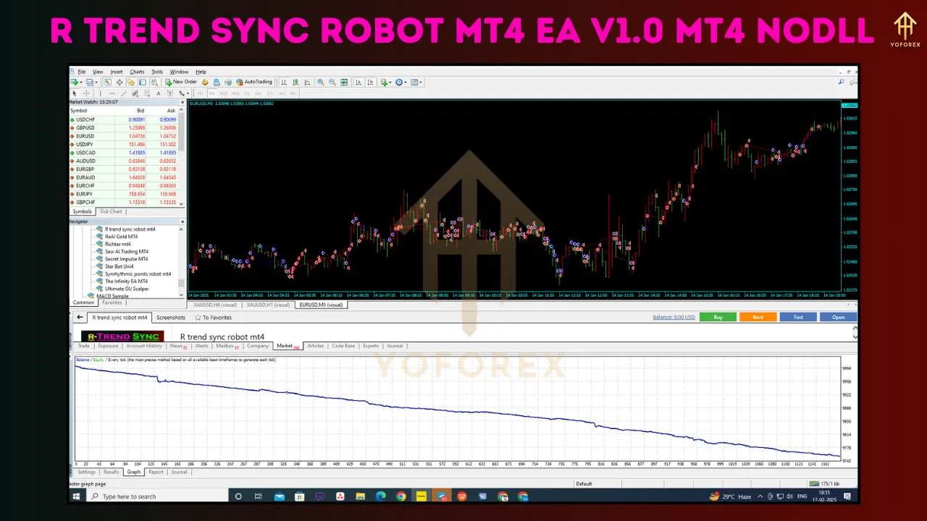Switch to XAUUSD,H4 (visual) chart tab
Image resolution: width=927 pixels, height=521 pixels.
pyautogui.click(x=215, y=305)
